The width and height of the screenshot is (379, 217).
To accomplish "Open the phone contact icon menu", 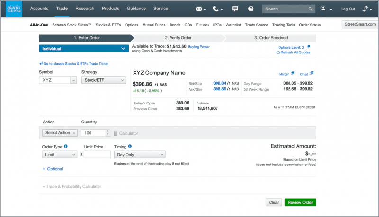I will point(218,9).
